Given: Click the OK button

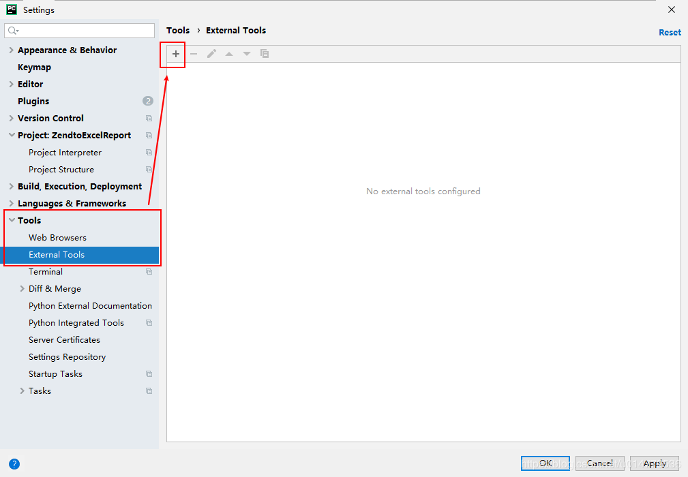Looking at the screenshot, I should pos(545,463).
